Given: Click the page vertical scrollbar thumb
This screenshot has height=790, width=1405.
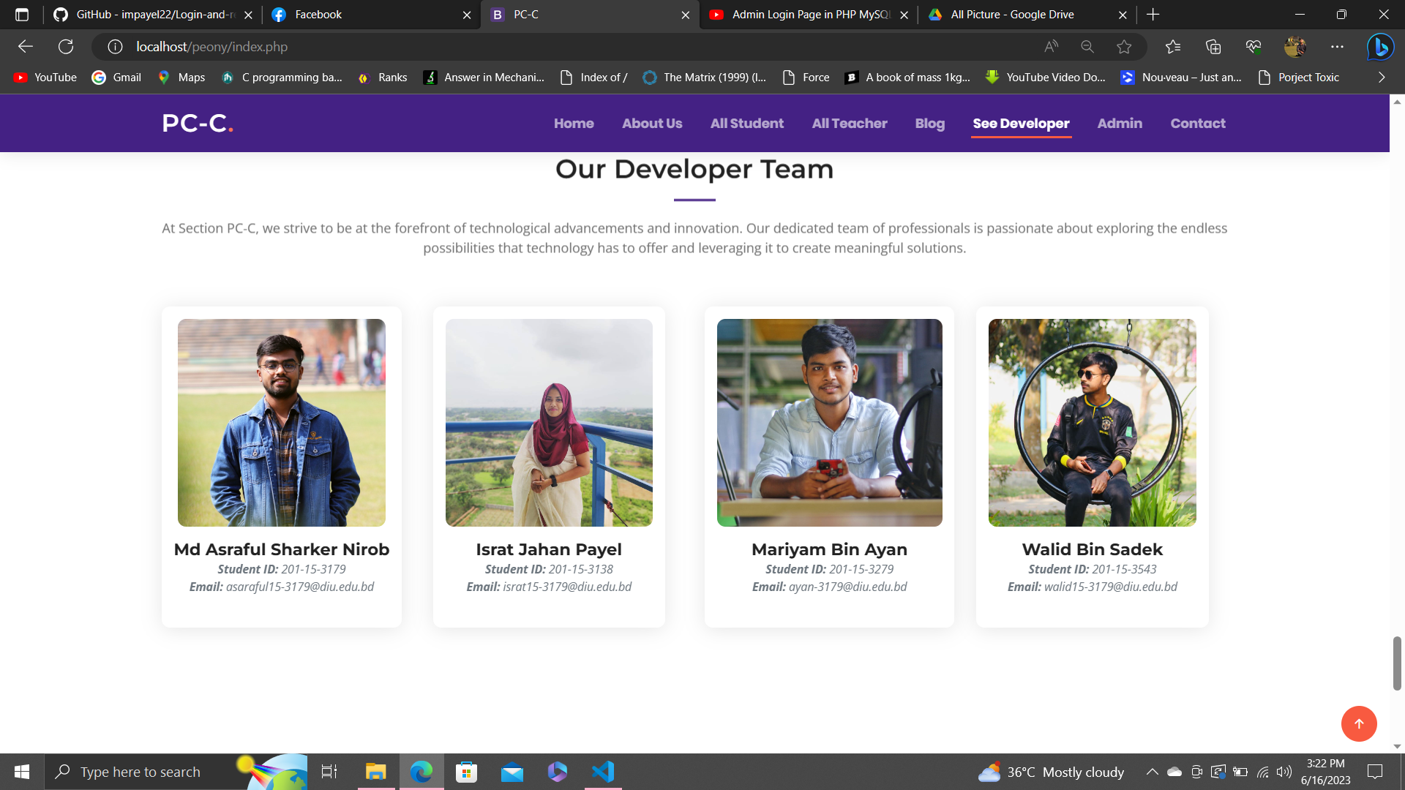Looking at the screenshot, I should click(x=1396, y=663).
